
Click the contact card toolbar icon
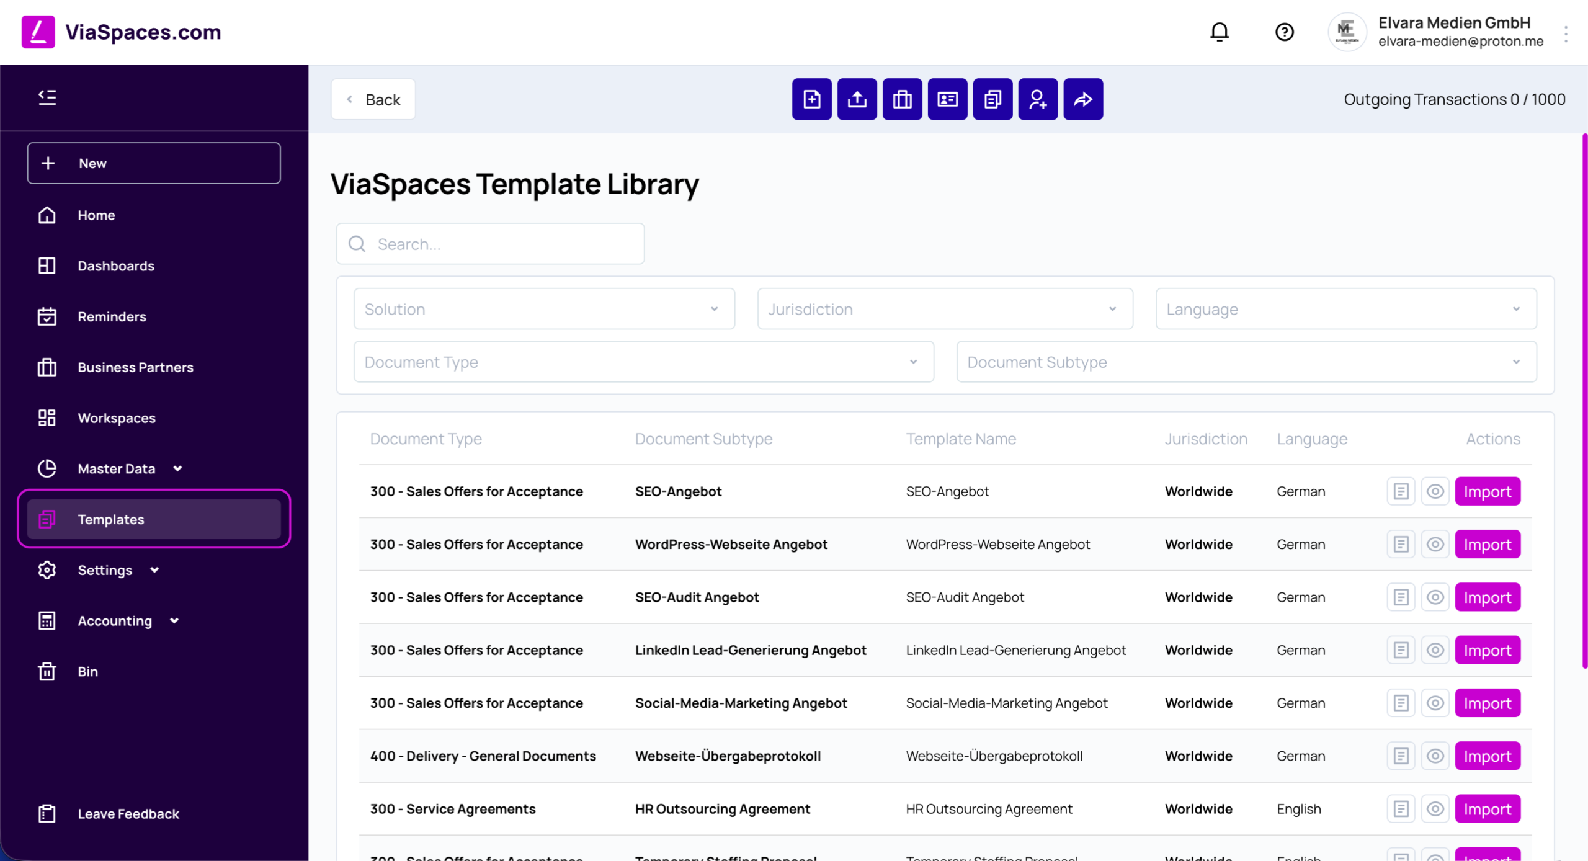tap(947, 99)
